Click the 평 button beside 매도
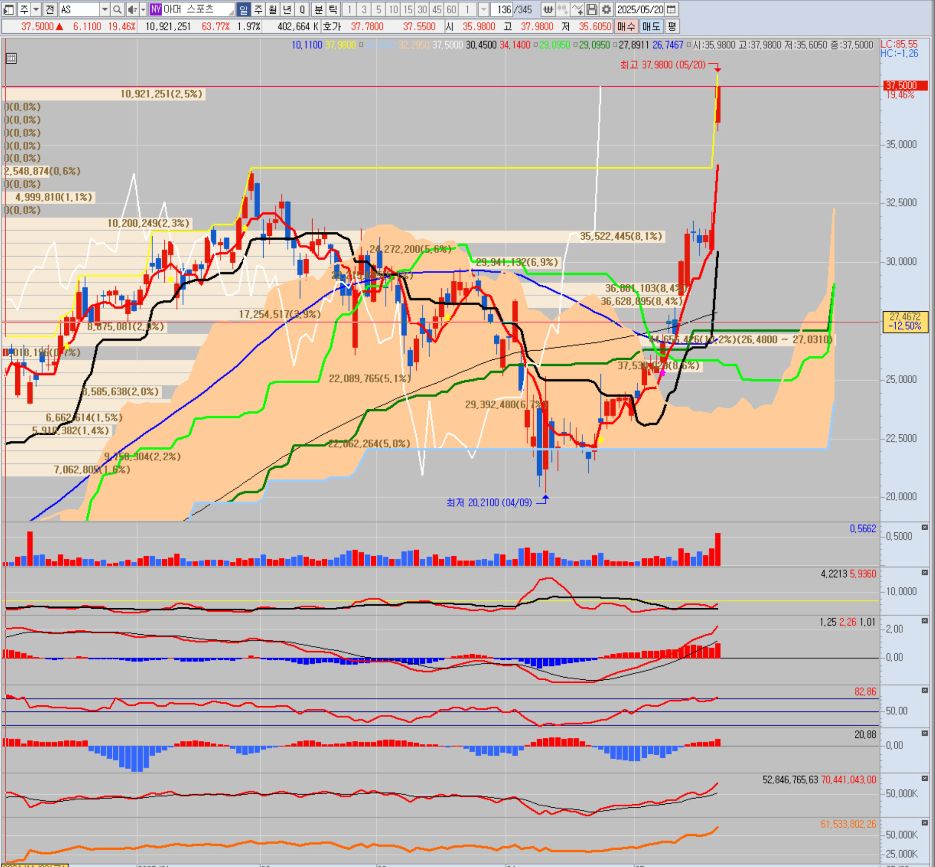This screenshot has width=935, height=867. [672, 27]
